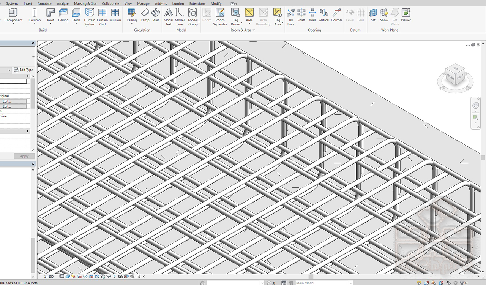The height and width of the screenshot is (285, 486).
Task: Select the Model Line tool
Action: 180,17
